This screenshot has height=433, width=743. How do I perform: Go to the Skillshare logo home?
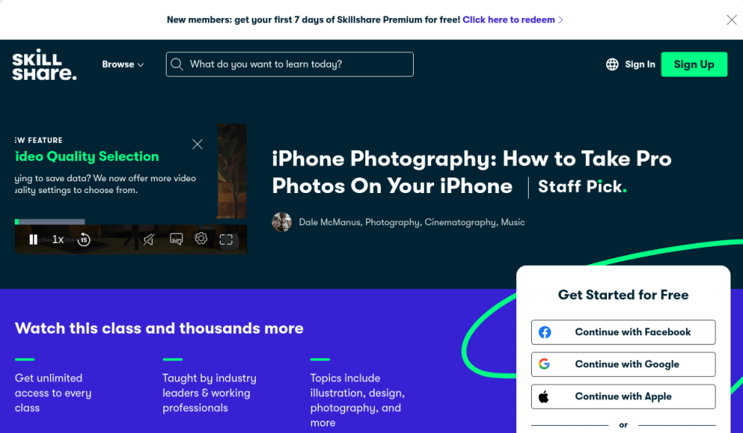point(44,64)
